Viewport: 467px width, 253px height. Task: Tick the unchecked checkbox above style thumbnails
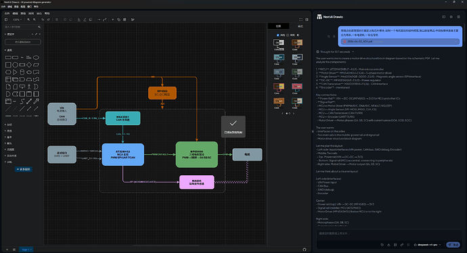point(288,35)
